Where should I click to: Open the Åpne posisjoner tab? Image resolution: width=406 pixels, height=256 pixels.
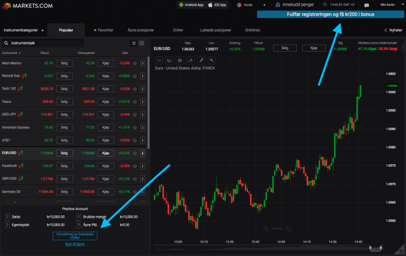pos(140,30)
